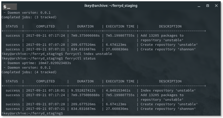Viewport: 223px width, 118px height.
Task: Click DURATION header in 4-tracked jobs table
Action: point(85,81)
